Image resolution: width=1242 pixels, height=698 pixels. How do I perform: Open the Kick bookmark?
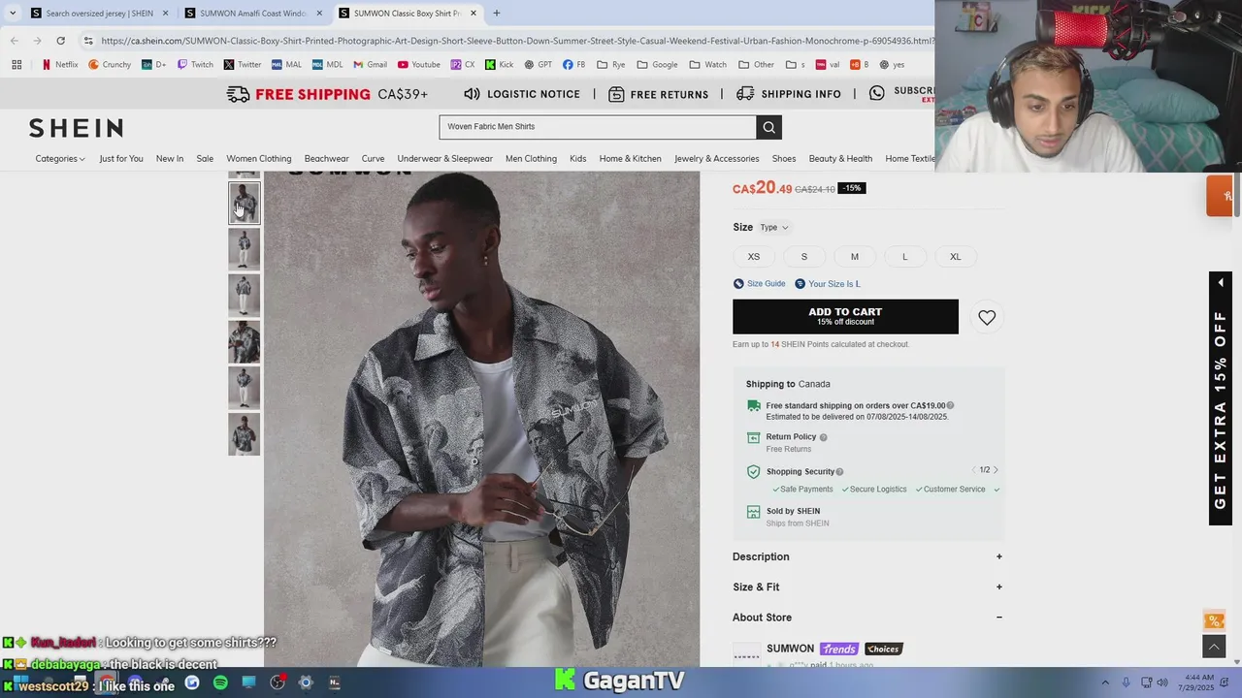click(499, 65)
